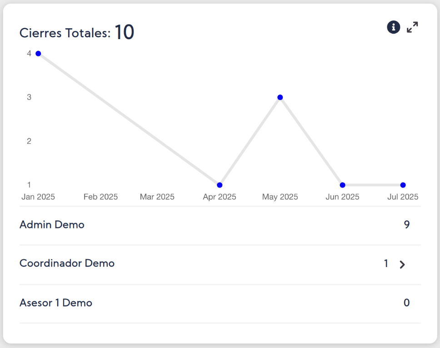The image size is (440, 348).
Task: Select the Coordinador Demo row name
Action: click(67, 263)
